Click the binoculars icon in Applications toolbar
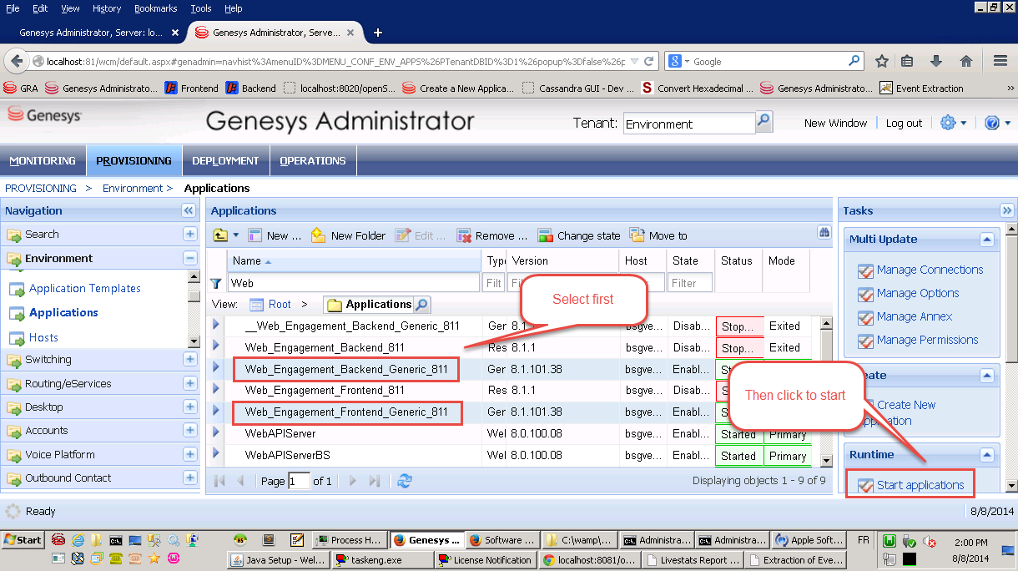Image resolution: width=1018 pixels, height=571 pixels. tap(824, 233)
